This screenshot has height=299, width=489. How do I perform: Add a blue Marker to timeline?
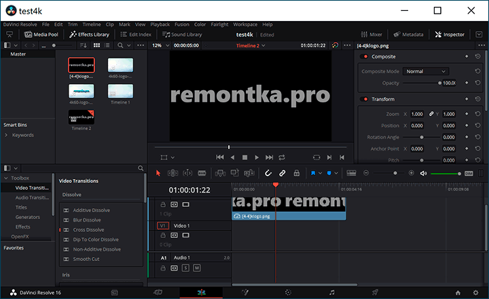329,173
